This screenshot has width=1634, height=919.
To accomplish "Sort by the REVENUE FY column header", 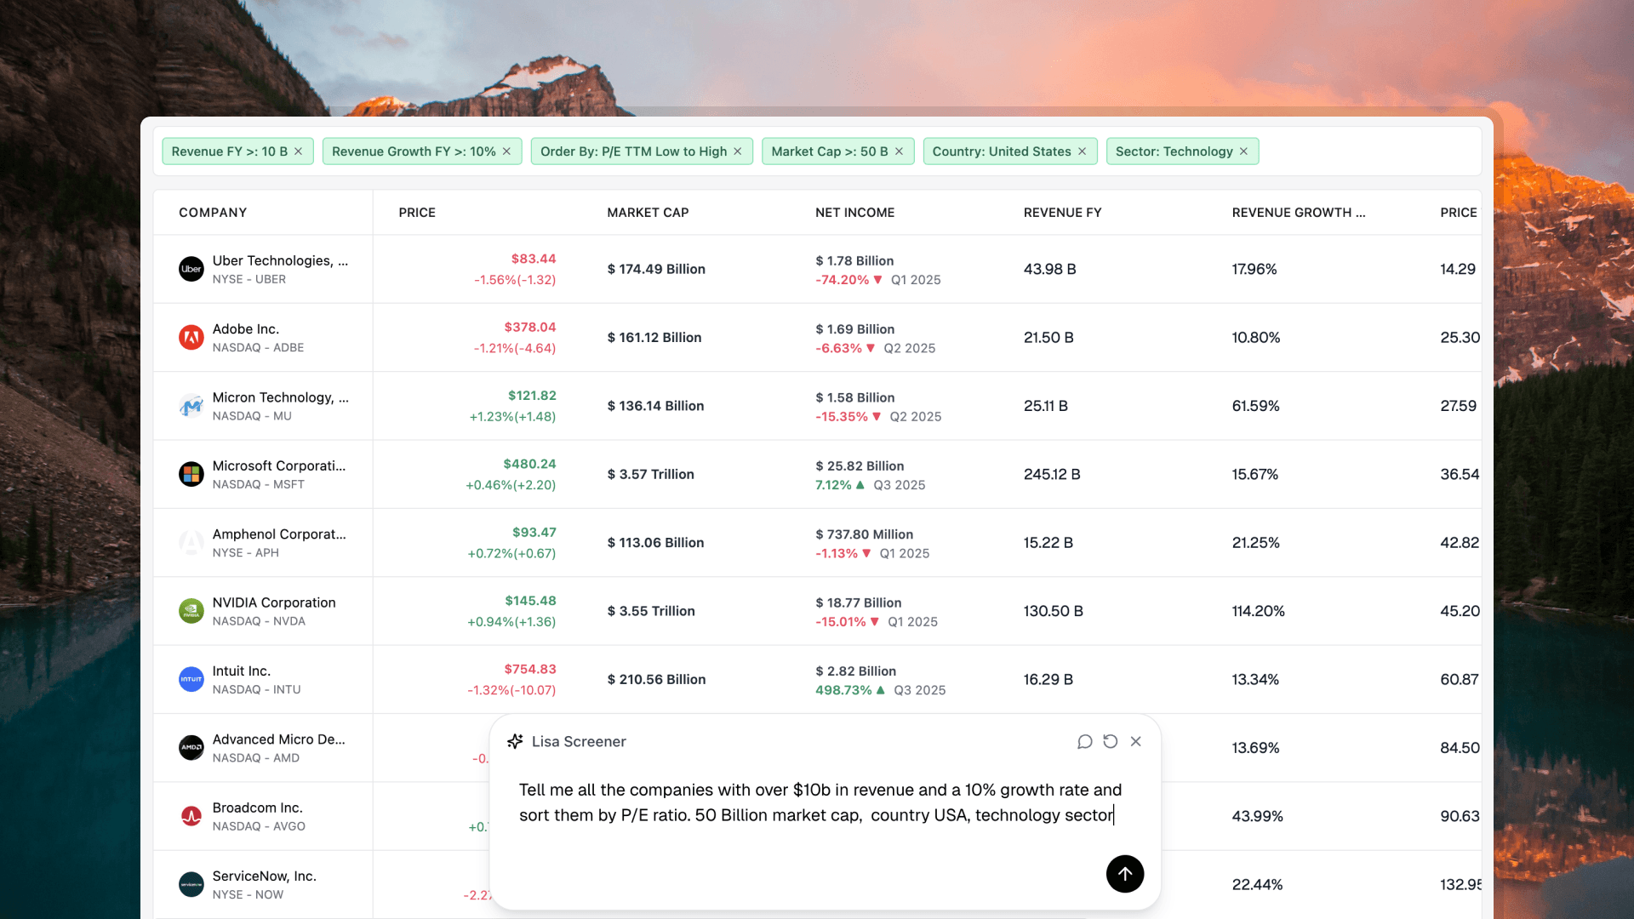I will click(x=1062, y=213).
